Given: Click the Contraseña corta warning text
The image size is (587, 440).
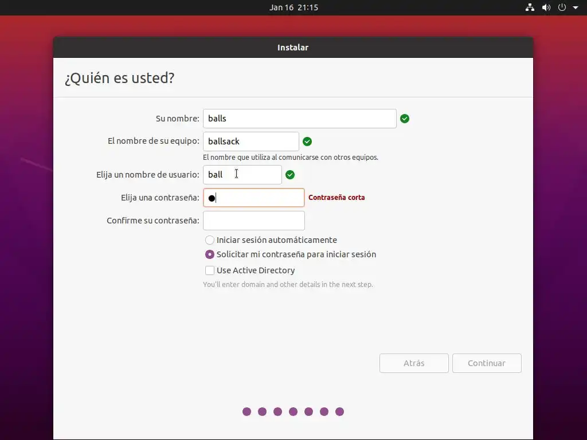Looking at the screenshot, I should pyautogui.click(x=336, y=198).
